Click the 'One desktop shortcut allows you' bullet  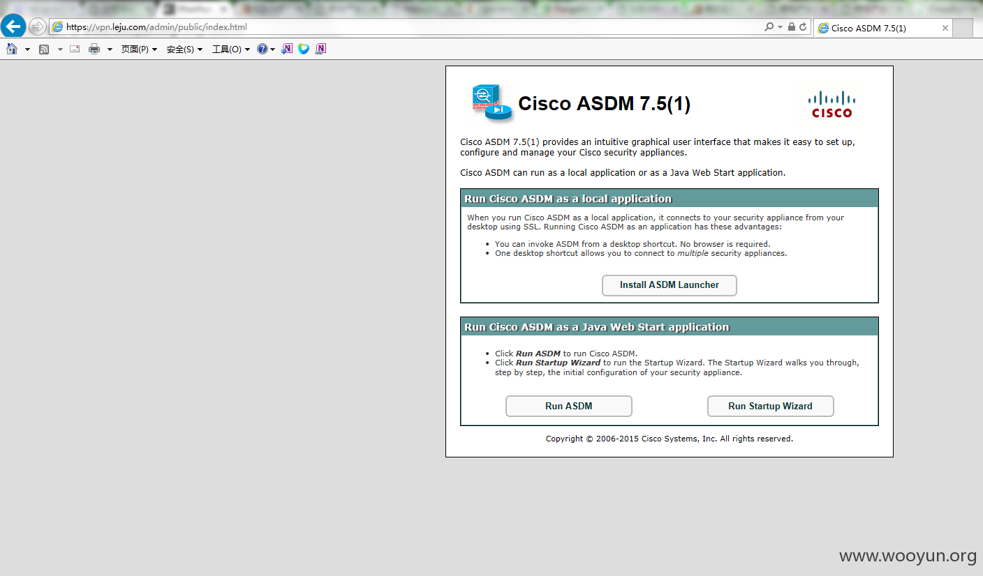coord(641,253)
